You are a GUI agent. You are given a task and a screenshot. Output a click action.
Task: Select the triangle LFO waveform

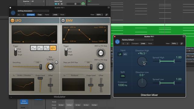point(34,48)
